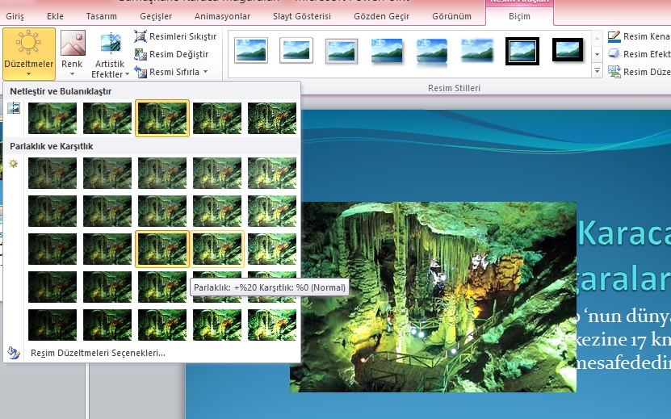Image resolution: width=671 pixels, height=419 pixels.
Task: Expand the Resmi Sıfırla dropdown arrow
Action: 205,72
